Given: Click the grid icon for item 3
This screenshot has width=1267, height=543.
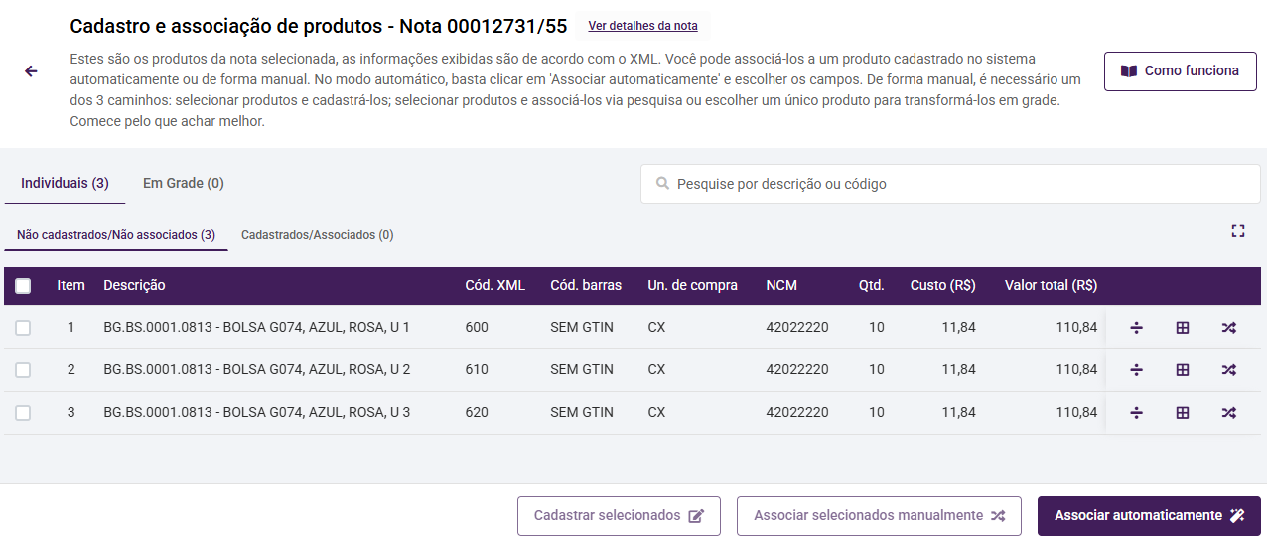Looking at the screenshot, I should click(1183, 413).
